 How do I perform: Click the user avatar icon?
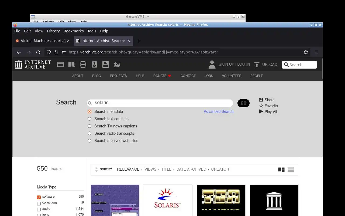tap(212, 65)
